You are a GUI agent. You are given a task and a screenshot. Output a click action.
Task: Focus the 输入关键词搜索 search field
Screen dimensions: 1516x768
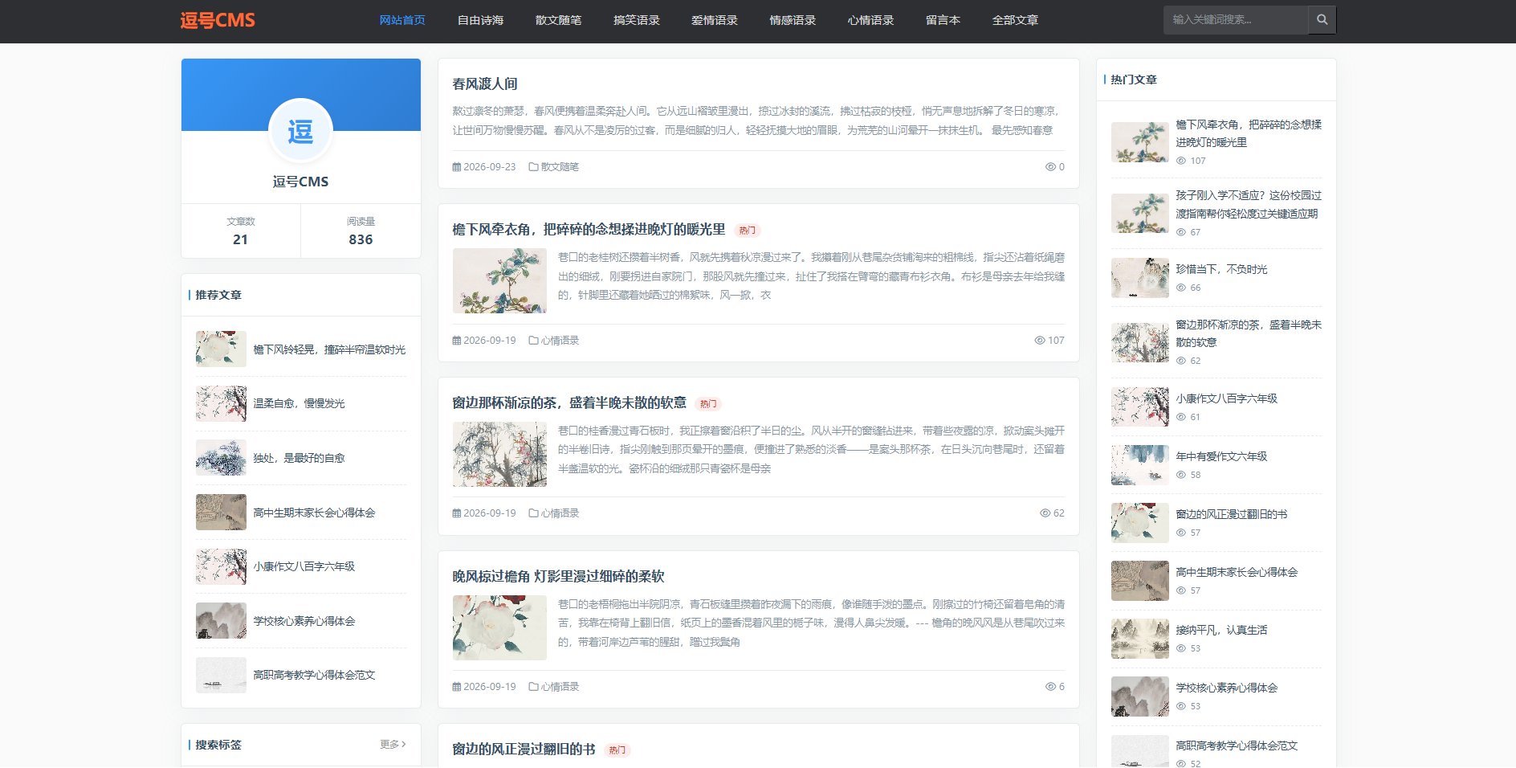1235,20
